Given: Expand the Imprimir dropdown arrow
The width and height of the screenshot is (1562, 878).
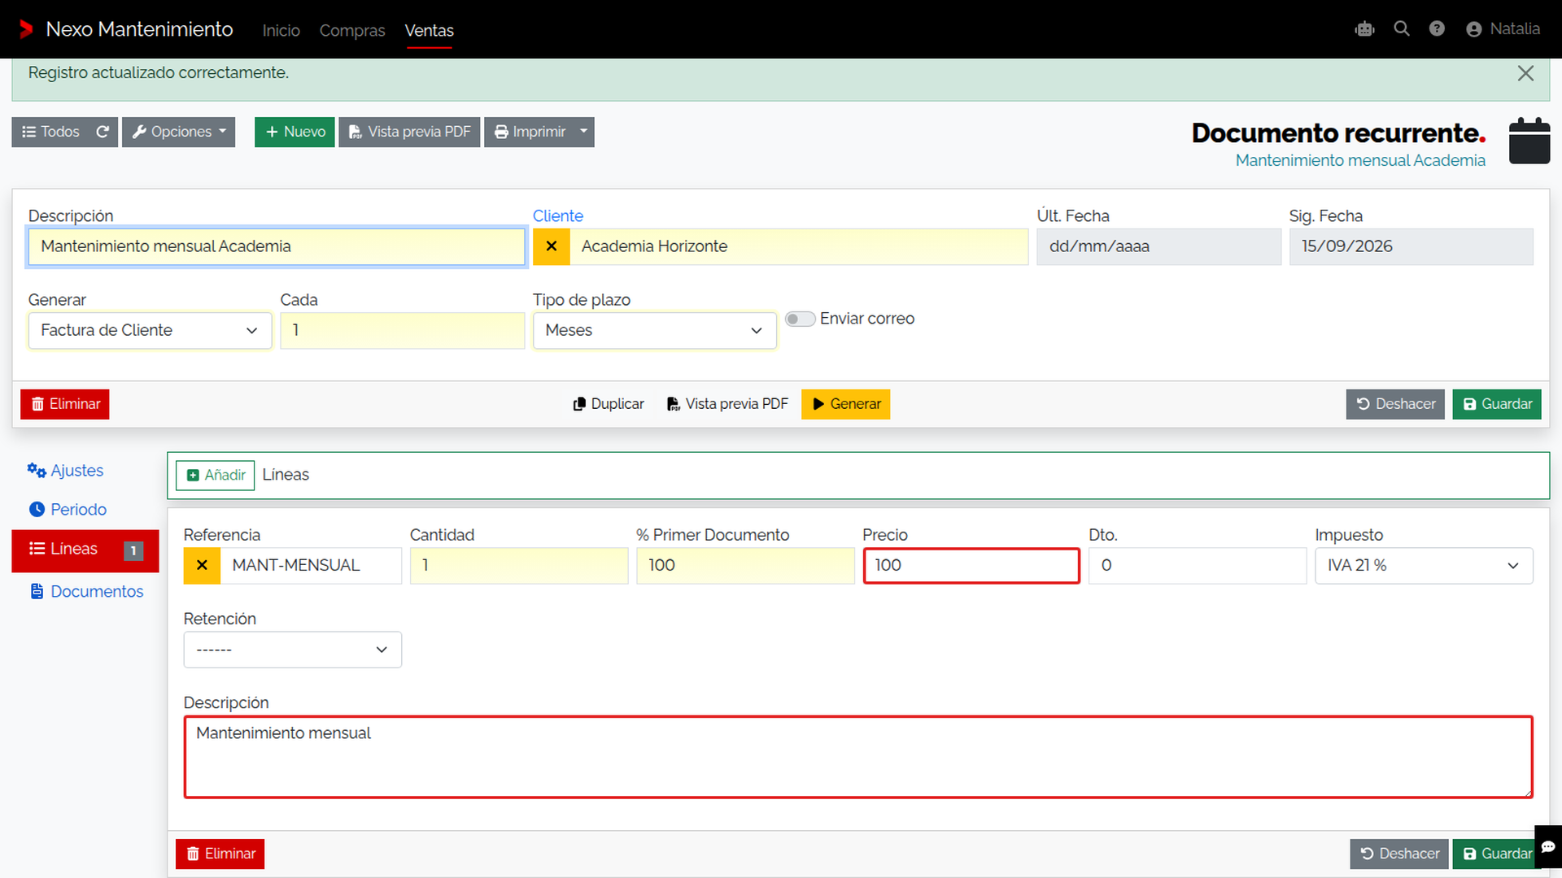Looking at the screenshot, I should pos(583,132).
